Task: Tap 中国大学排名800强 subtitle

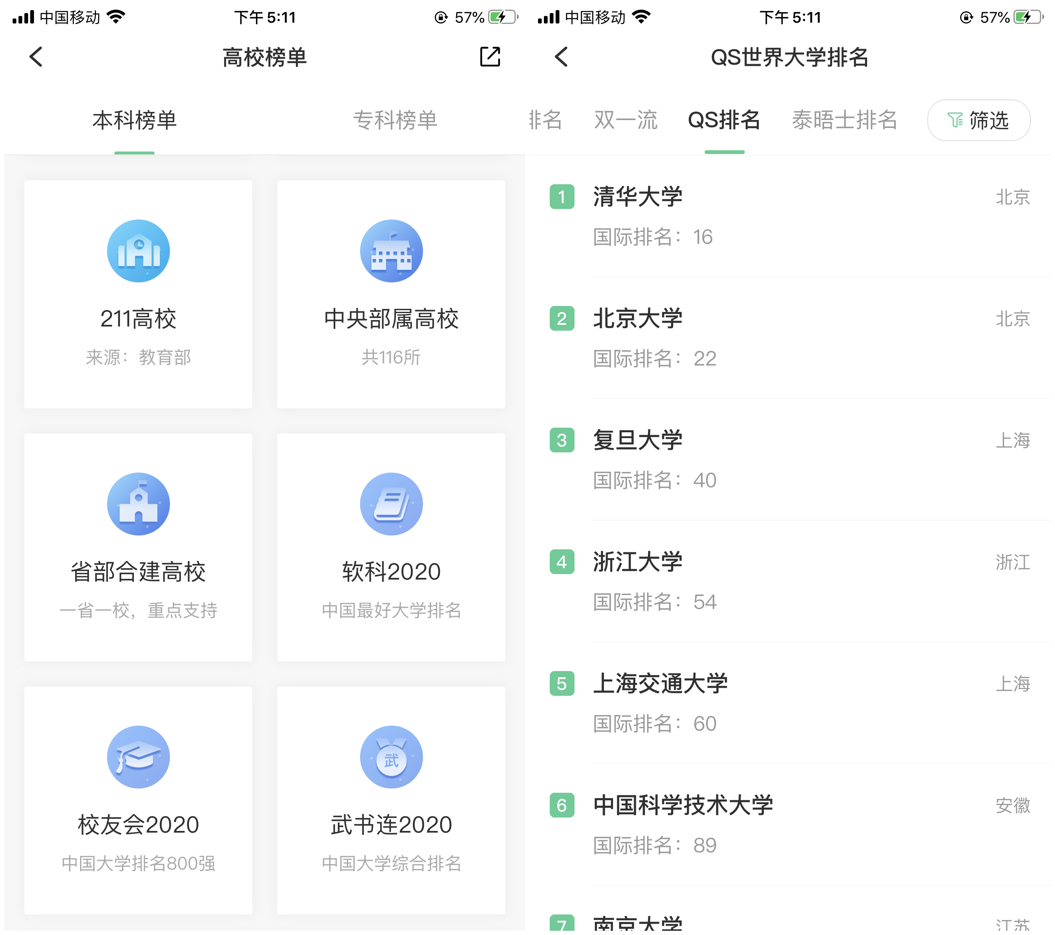Action: [138, 863]
